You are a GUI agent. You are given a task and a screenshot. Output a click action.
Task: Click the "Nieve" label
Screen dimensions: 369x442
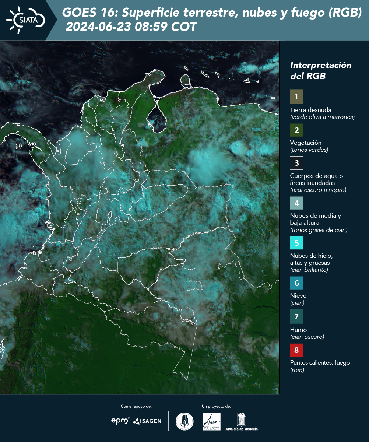pos(298,295)
